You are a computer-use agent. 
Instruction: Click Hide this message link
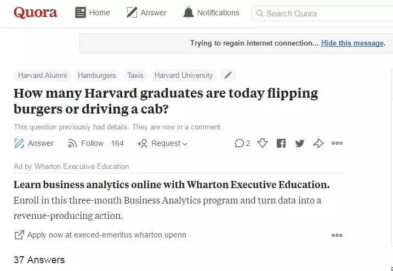click(352, 43)
